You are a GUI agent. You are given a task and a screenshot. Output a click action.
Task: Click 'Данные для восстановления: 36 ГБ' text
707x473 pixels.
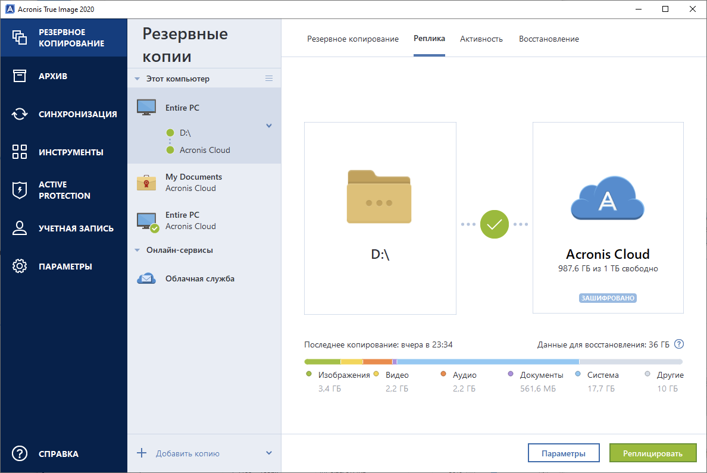[603, 345]
